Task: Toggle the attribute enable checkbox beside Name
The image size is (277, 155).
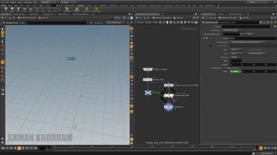Action: click(x=210, y=38)
